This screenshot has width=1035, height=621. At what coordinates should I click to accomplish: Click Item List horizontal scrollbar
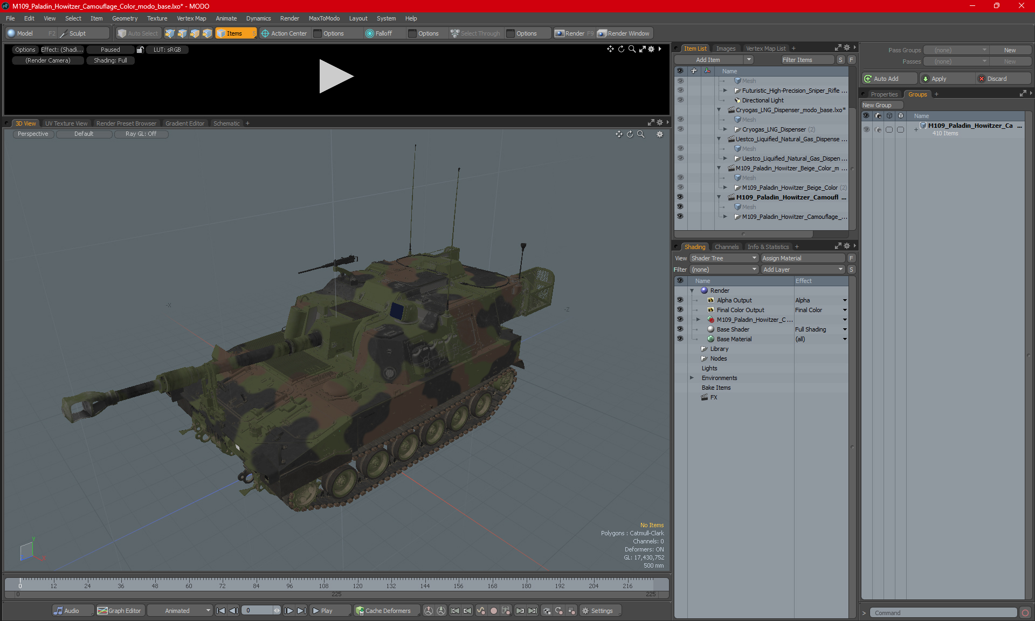(x=744, y=234)
